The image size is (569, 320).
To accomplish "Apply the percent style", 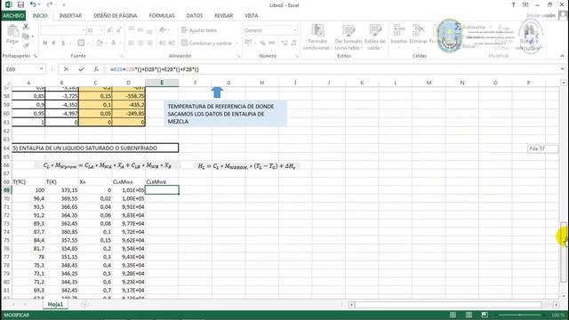I will tap(263, 43).
